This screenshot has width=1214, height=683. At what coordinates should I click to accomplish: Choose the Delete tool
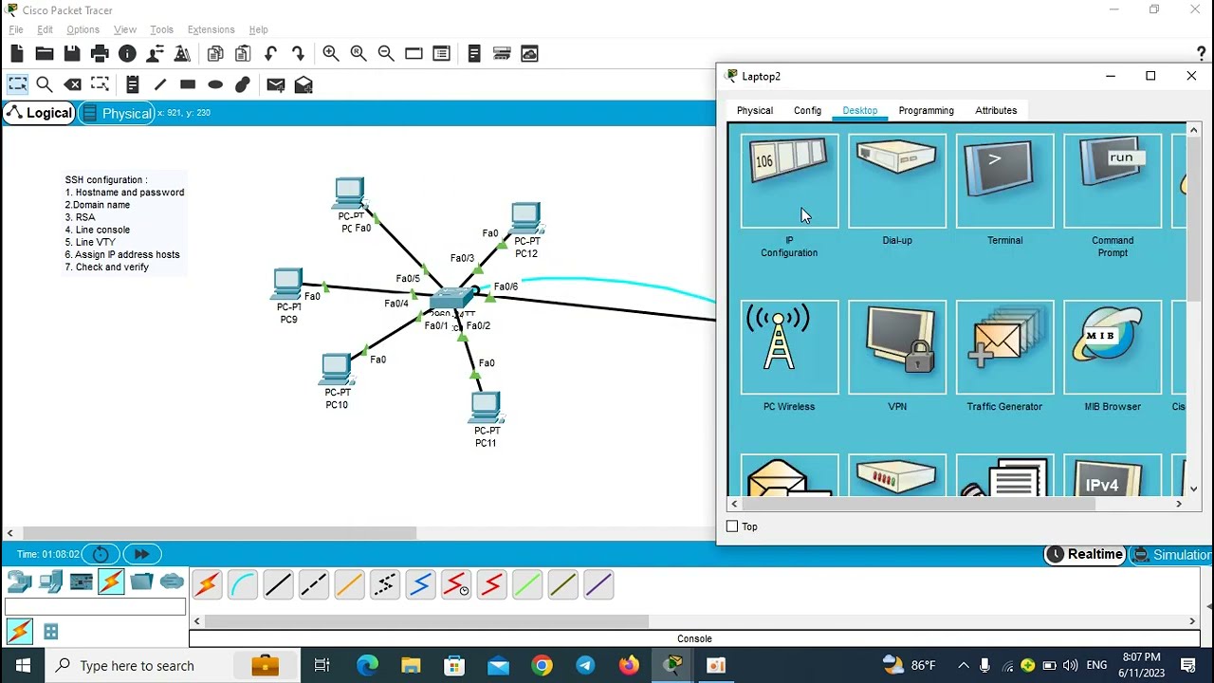72,84
